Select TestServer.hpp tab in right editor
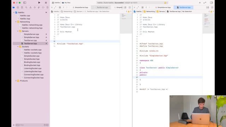226x127 pixels. (184, 7)
